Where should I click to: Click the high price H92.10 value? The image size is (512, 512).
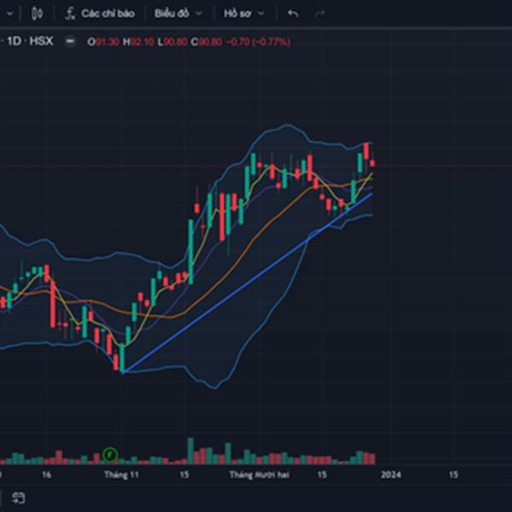pos(138,42)
